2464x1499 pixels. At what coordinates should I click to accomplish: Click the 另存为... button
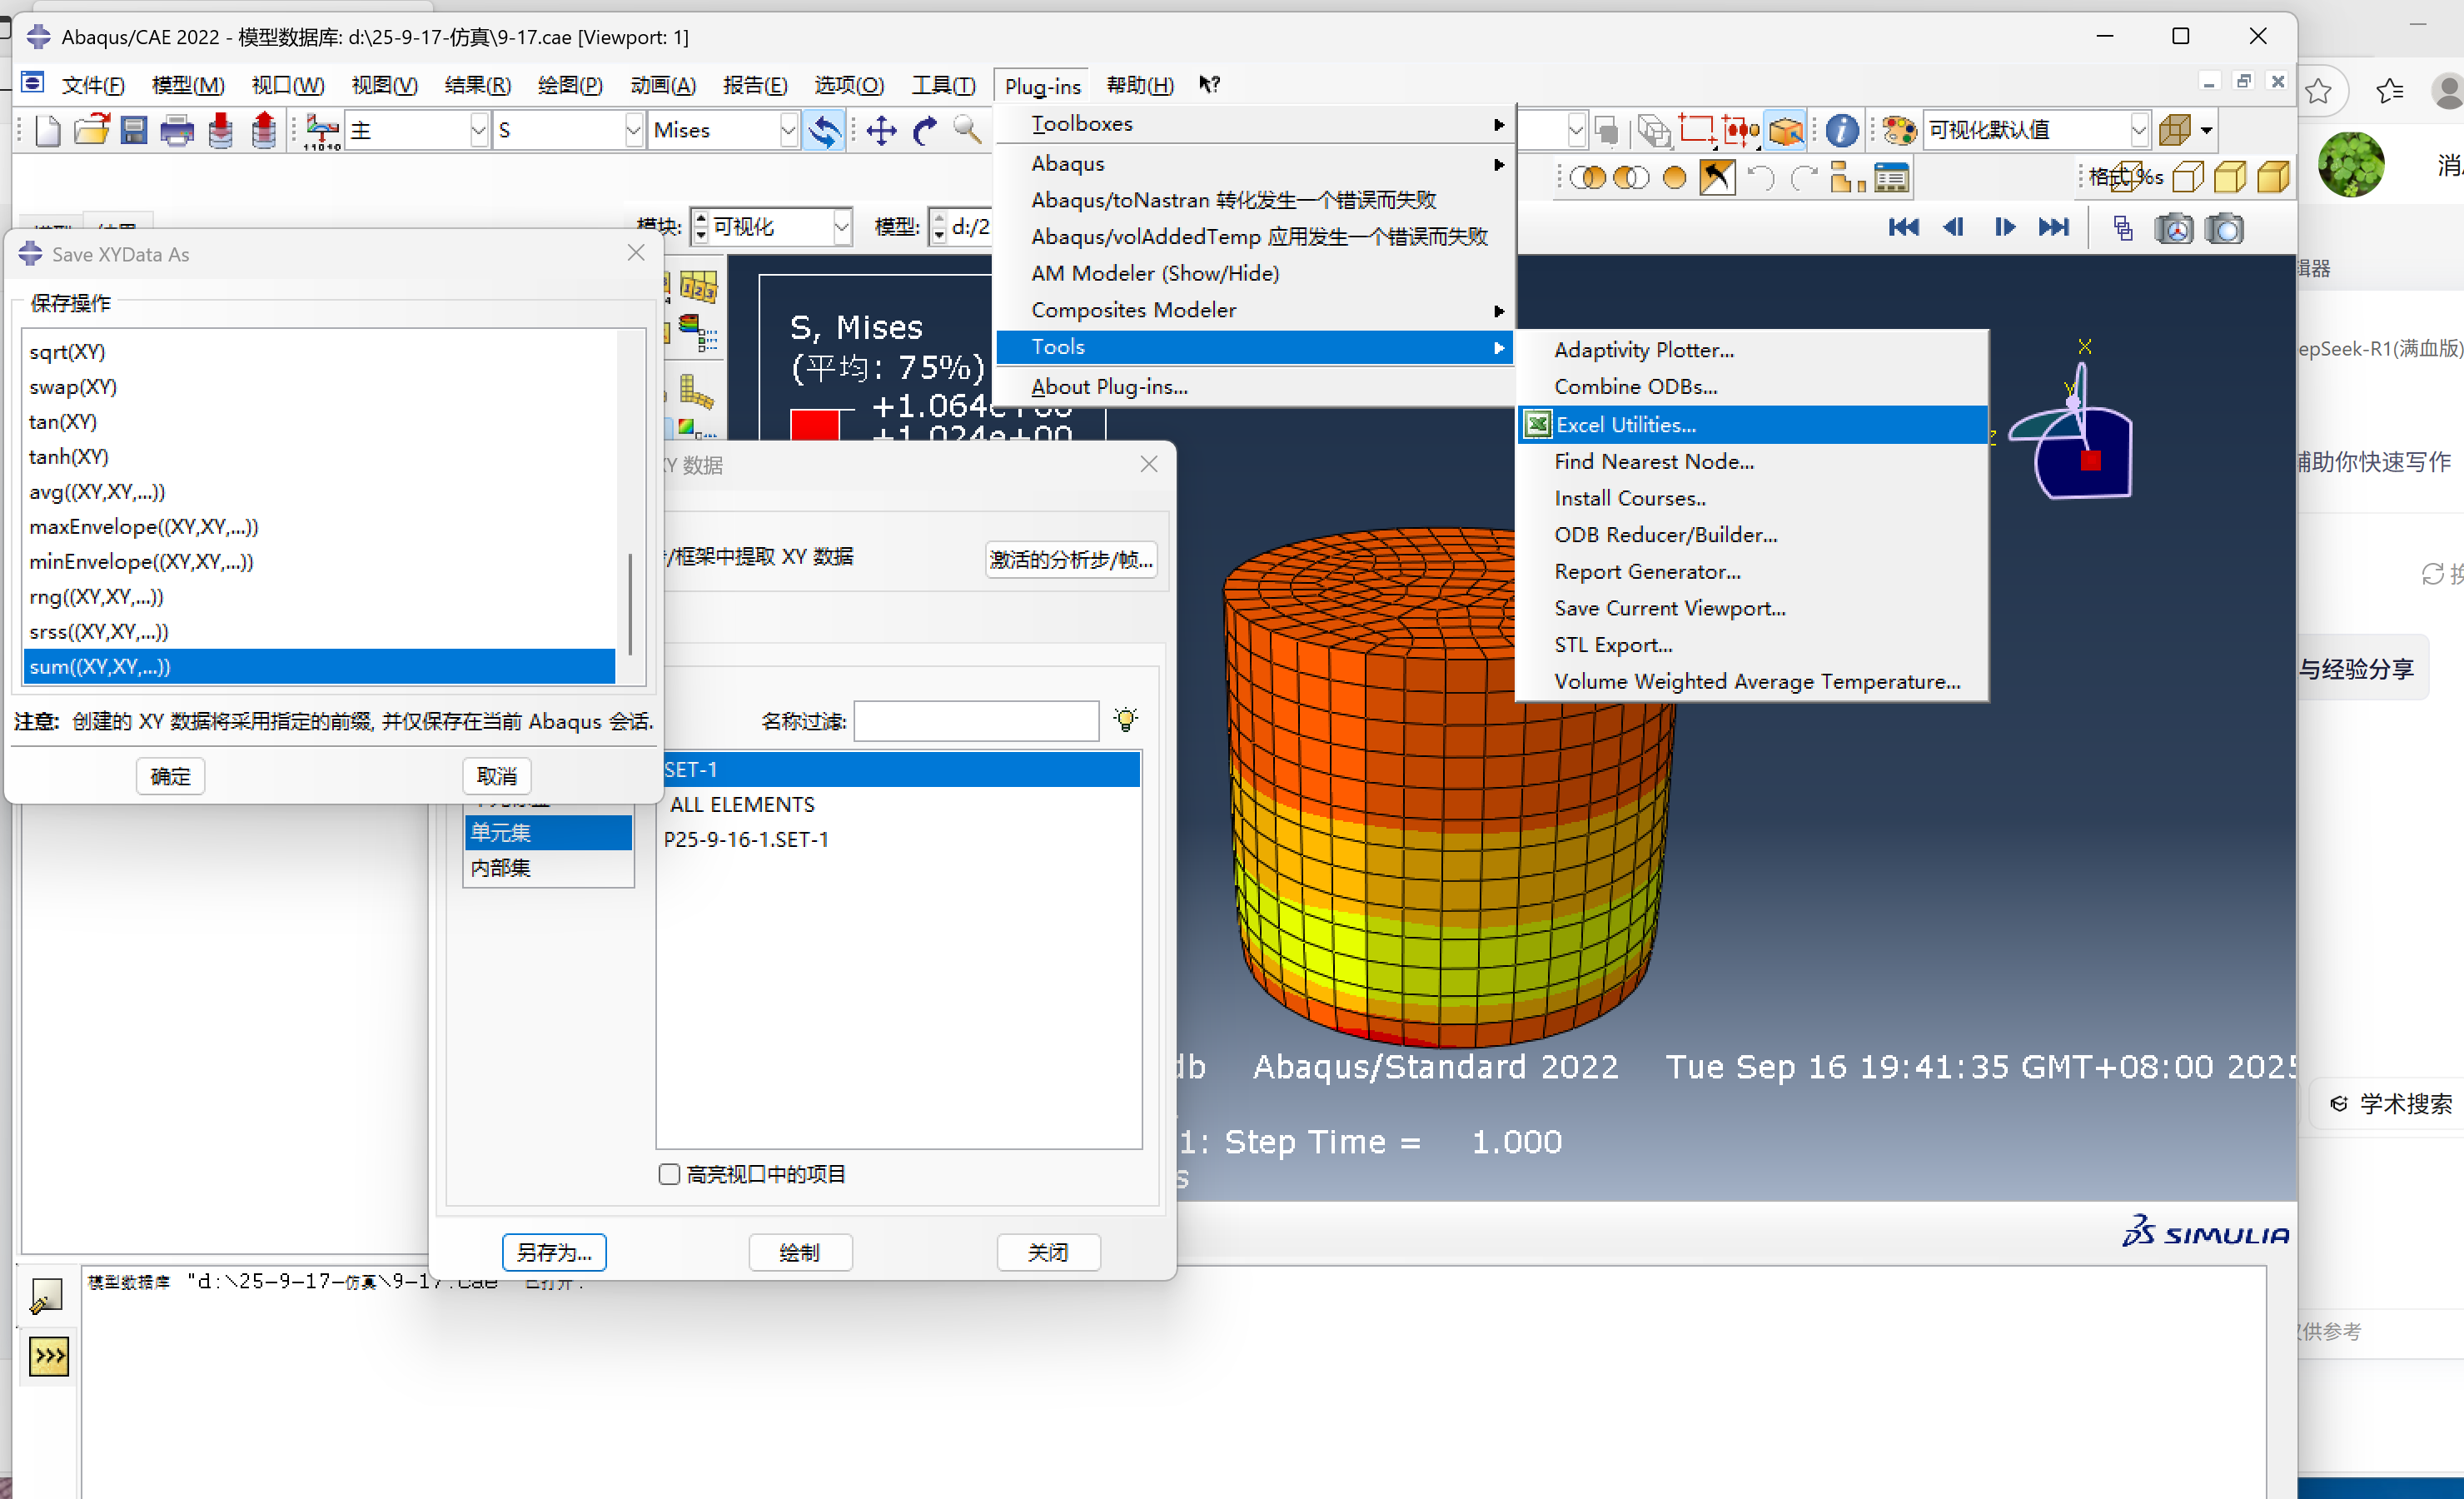point(554,1252)
